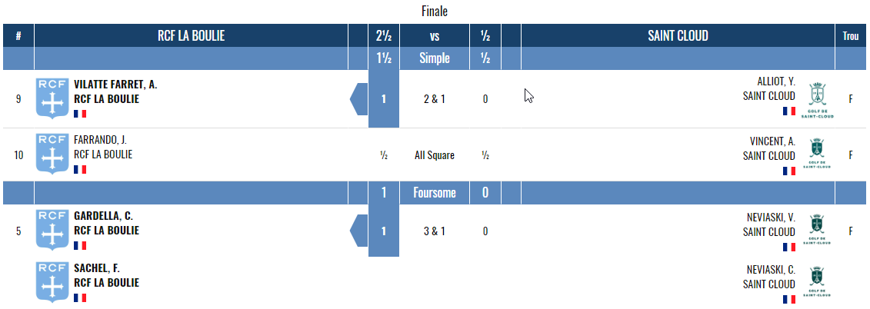Click French flag under Vilatte Farret
Image resolution: width=870 pixels, height=309 pixels.
coord(80,114)
